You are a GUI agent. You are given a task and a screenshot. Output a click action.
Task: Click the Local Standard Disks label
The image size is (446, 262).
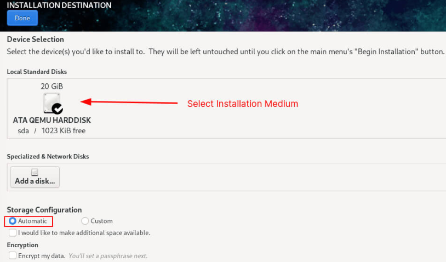click(x=37, y=72)
